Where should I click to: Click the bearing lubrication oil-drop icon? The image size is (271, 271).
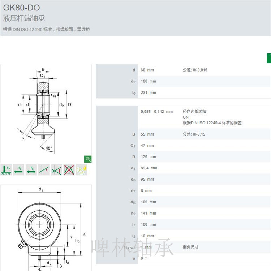[x=82, y=170]
